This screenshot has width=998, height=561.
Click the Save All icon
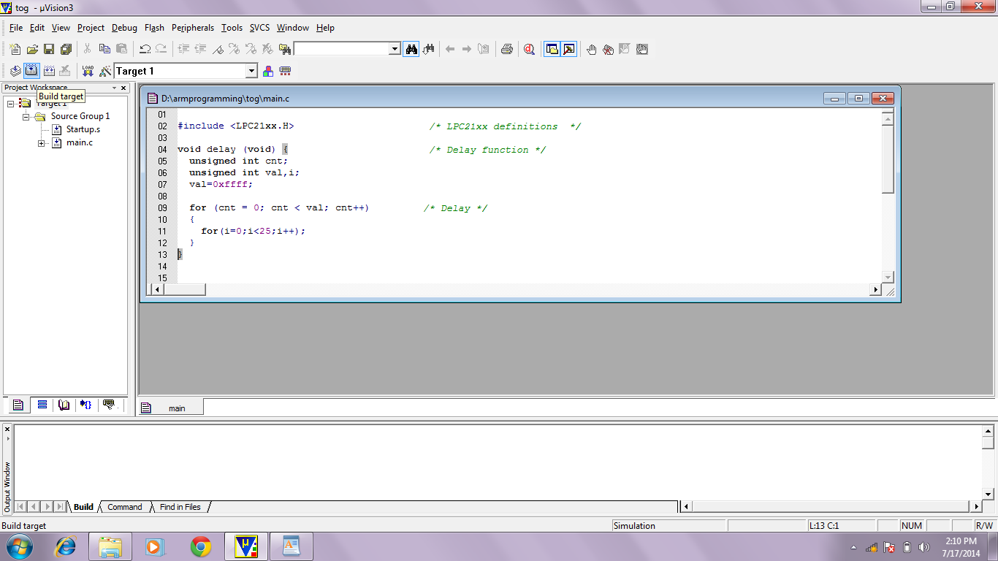[66, 49]
